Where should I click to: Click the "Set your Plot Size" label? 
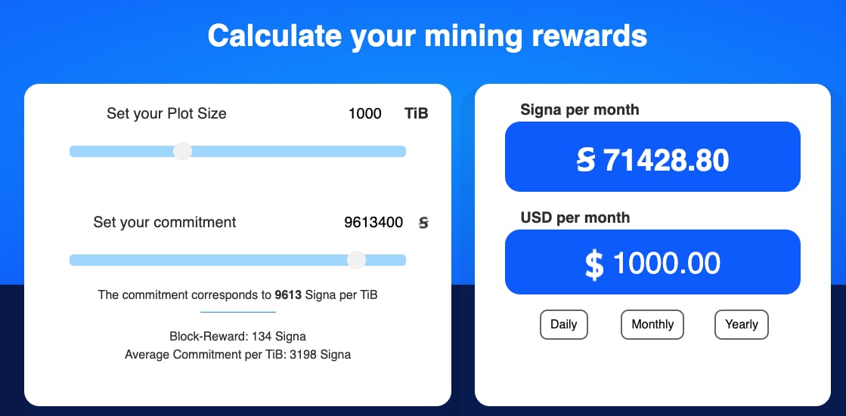click(x=166, y=114)
